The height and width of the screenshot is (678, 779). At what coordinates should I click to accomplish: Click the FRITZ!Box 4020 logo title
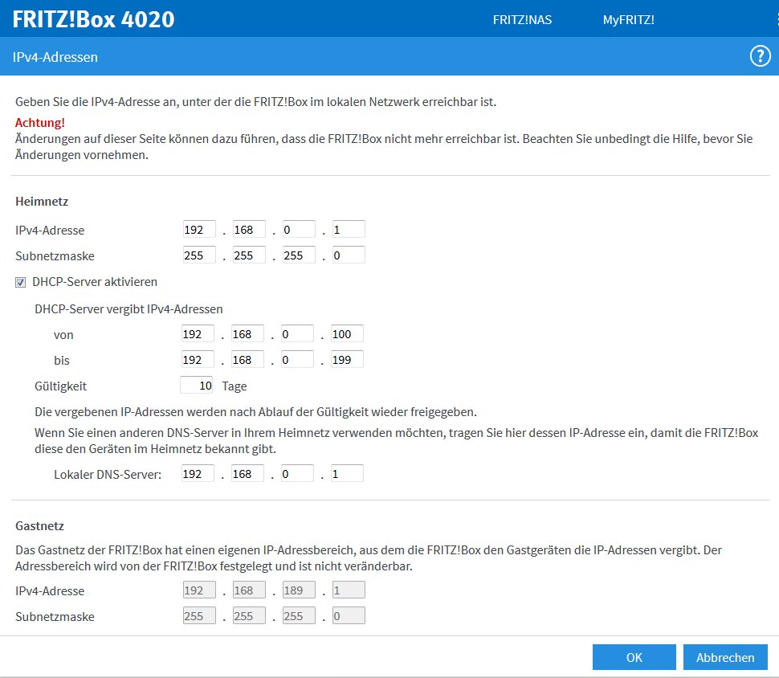pos(93,19)
